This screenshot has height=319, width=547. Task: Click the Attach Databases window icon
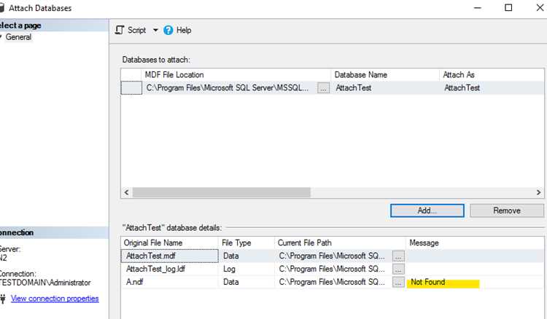point(1,8)
